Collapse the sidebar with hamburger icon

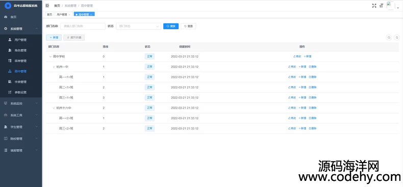[x=47, y=6]
